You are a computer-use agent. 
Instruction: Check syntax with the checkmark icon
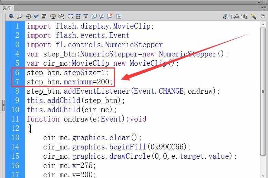point(36,16)
